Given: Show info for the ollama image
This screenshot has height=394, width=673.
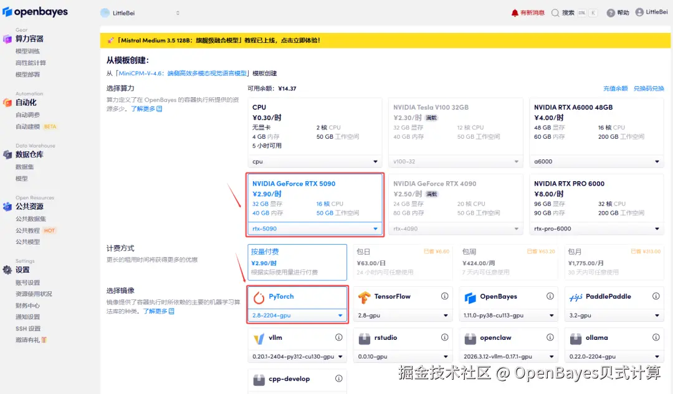Looking at the screenshot, I should point(656,337).
